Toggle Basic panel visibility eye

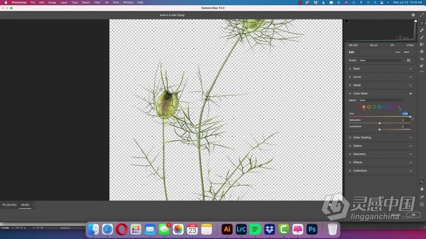click(x=410, y=69)
